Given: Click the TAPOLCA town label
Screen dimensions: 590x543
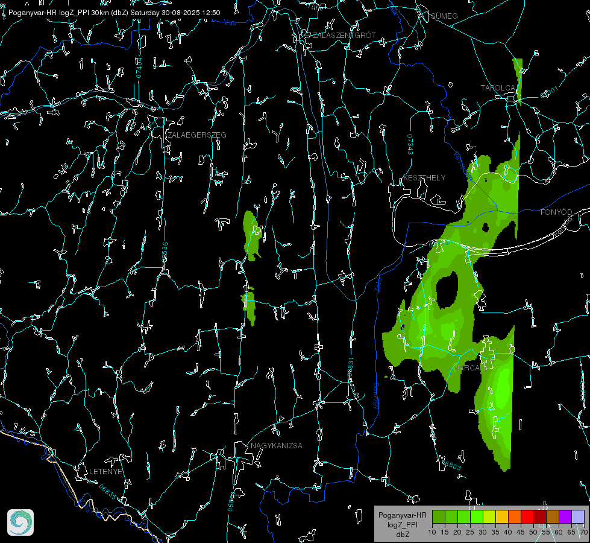Looking at the screenshot, I should pyautogui.click(x=499, y=88).
